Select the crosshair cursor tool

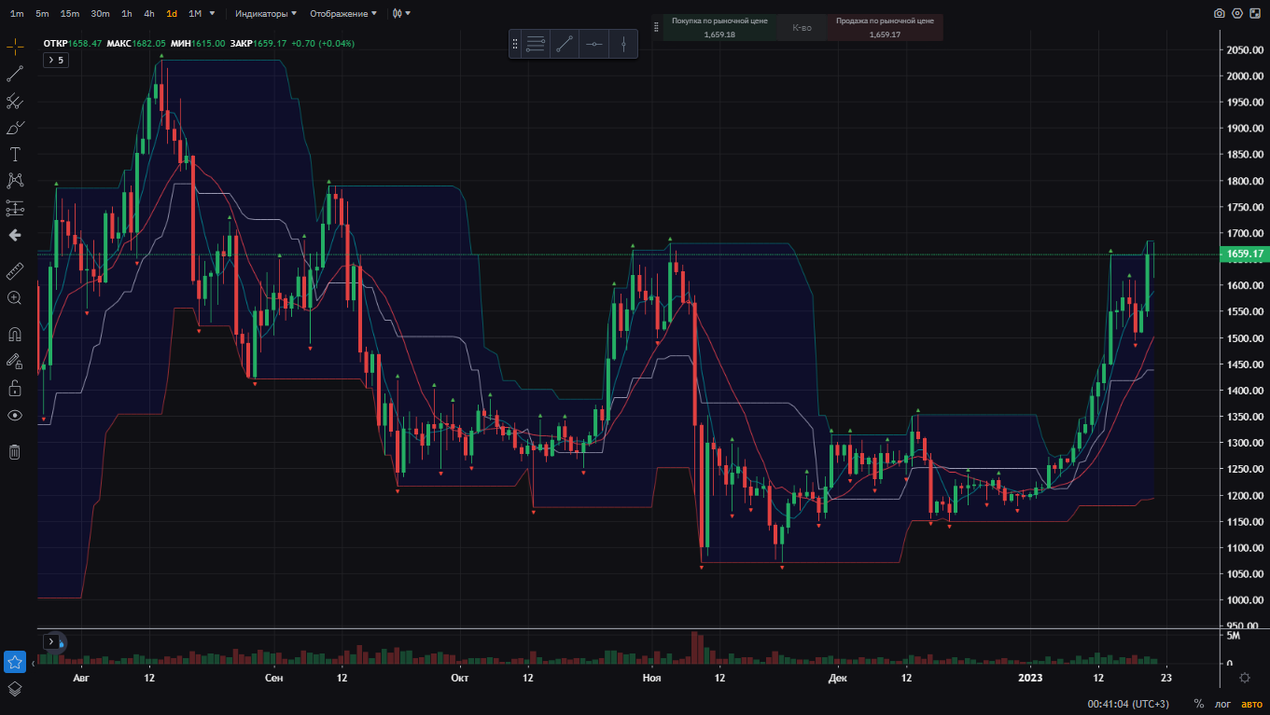pyautogui.click(x=15, y=47)
